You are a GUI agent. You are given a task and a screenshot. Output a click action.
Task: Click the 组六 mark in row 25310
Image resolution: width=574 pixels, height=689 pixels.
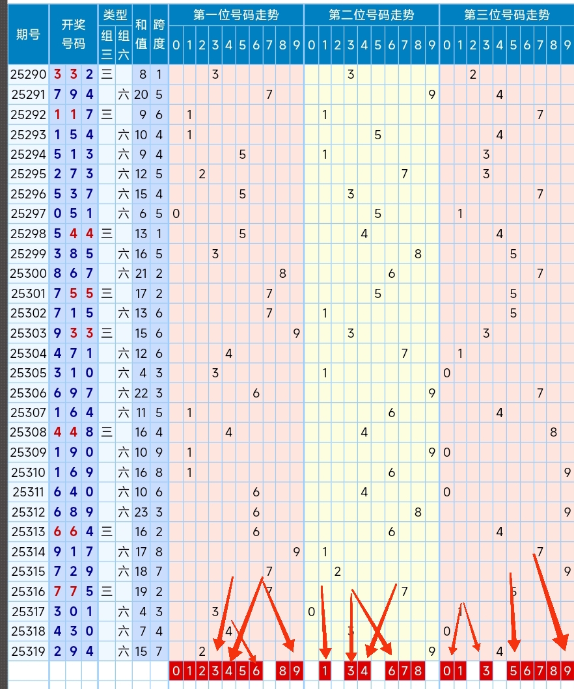pos(124,472)
